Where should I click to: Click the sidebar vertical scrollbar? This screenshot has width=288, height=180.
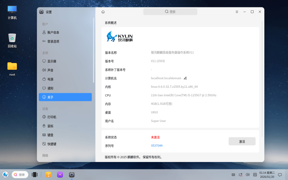point(93,50)
